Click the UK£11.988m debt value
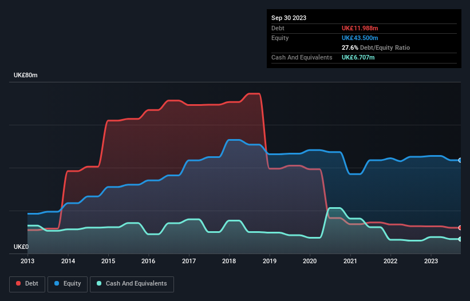Image resolution: width=470 pixels, height=301 pixels. (360, 28)
